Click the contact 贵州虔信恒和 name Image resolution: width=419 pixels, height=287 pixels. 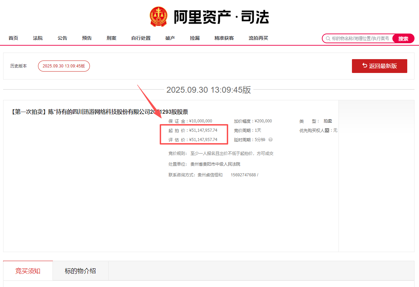click(x=210, y=175)
